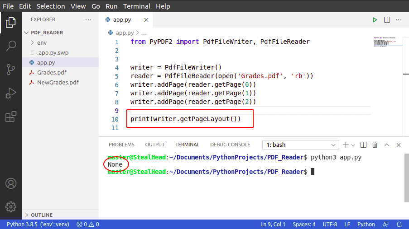This screenshot has height=229, width=409.
Task: Open Explorer Views and More Actions ellipsis
Action: (88, 19)
